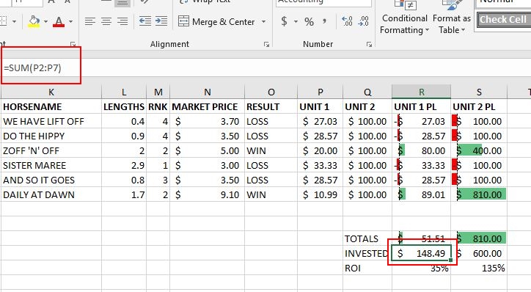Select column P header

320,92
